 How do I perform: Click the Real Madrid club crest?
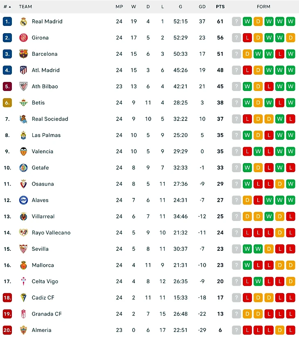pyautogui.click(x=23, y=21)
